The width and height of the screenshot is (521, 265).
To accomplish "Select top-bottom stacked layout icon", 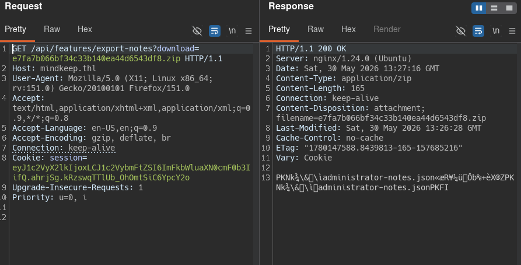I will coord(494,8).
